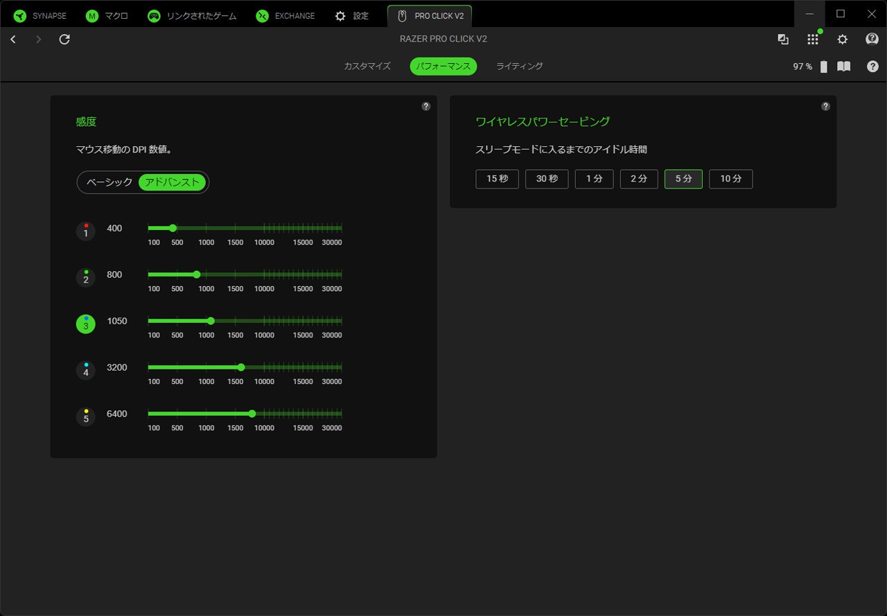Image resolution: width=887 pixels, height=616 pixels.
Task: Open settings gear icon at top right
Action: (843, 39)
